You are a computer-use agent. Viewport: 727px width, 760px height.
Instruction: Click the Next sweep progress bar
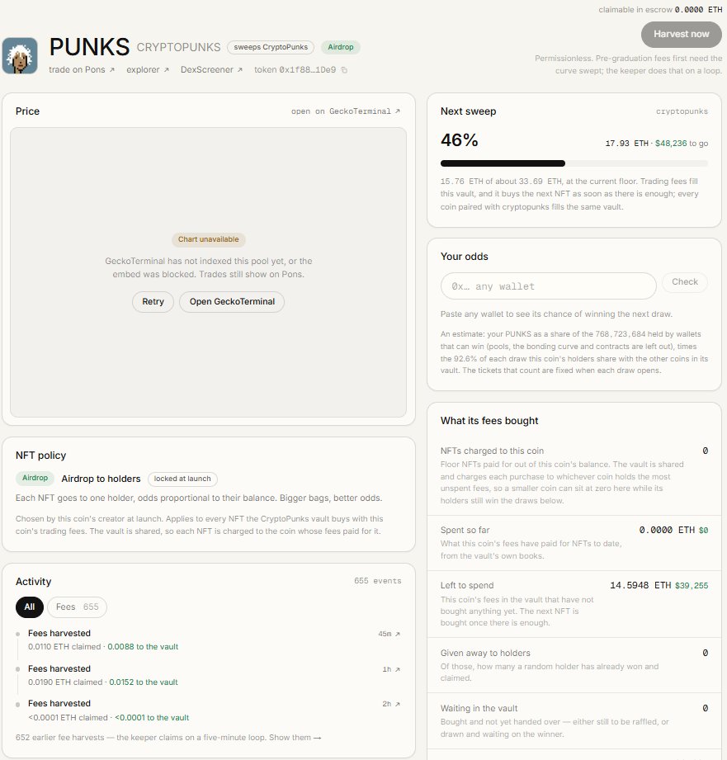(574, 164)
